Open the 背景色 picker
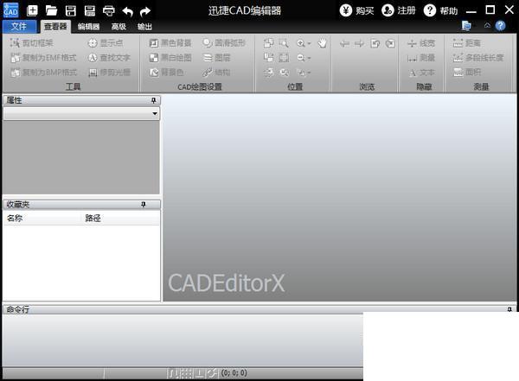This screenshot has height=381, width=519. point(166,73)
